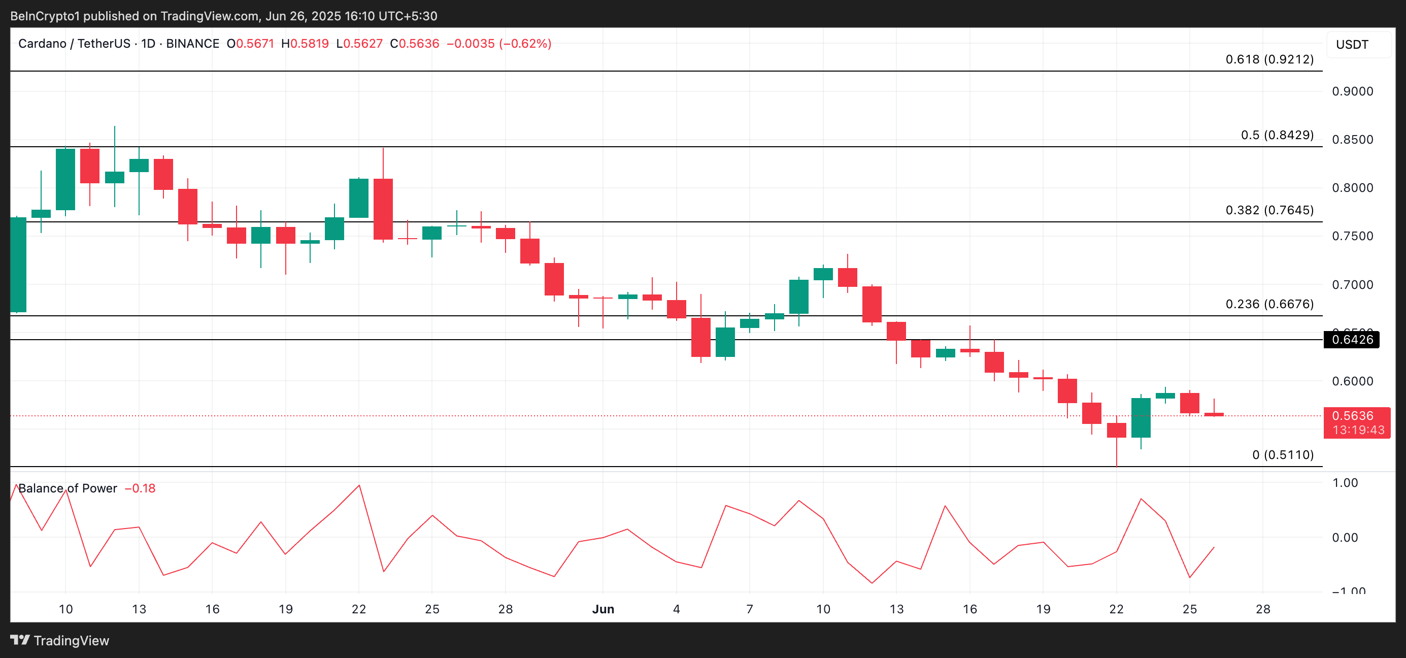Click the Jun month marker on time axis
The height and width of the screenshot is (658, 1406).
(602, 609)
